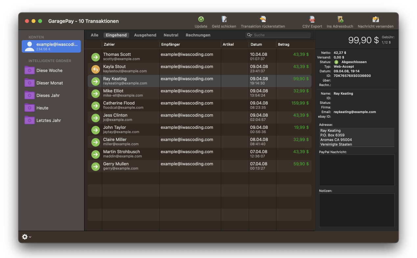Screen dimensions: 417x258
Task: Click the Update toolbar icon
Action: point(201,19)
